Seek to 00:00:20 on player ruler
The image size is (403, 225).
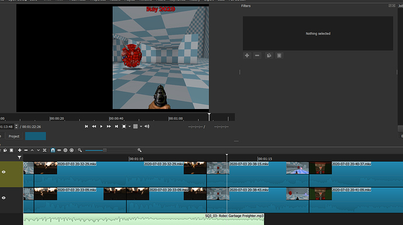57,118
